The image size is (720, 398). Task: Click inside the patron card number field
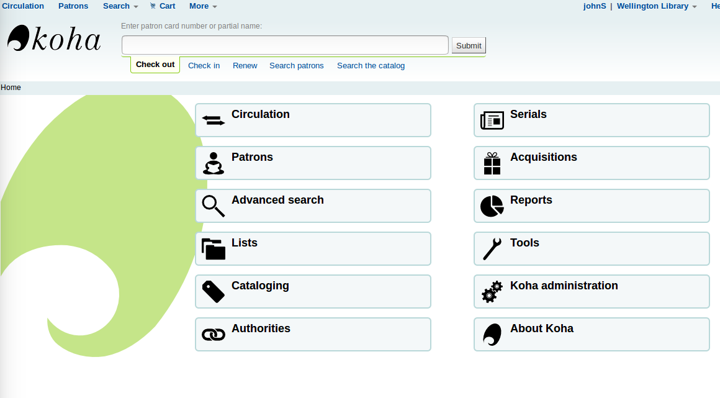pyautogui.click(x=284, y=44)
